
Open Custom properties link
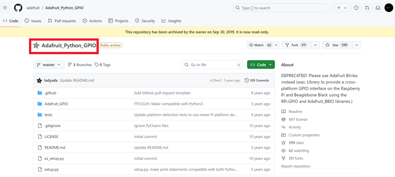coord(300,135)
